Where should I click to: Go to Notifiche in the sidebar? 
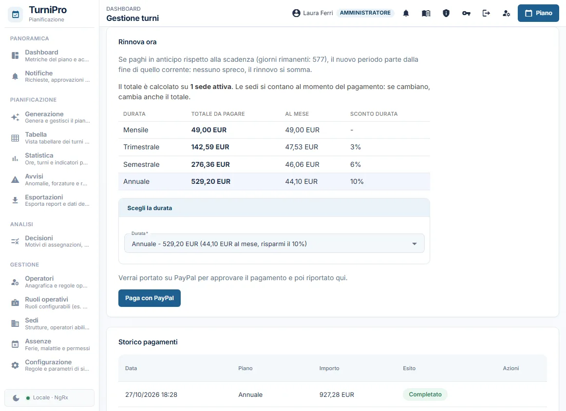[50, 76]
